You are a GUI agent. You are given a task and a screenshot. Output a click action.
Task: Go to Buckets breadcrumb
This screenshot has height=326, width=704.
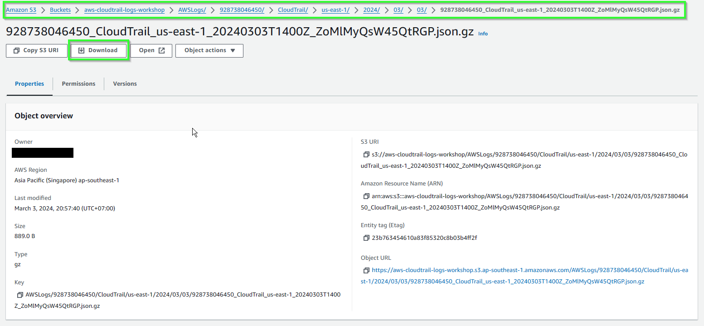pos(60,10)
